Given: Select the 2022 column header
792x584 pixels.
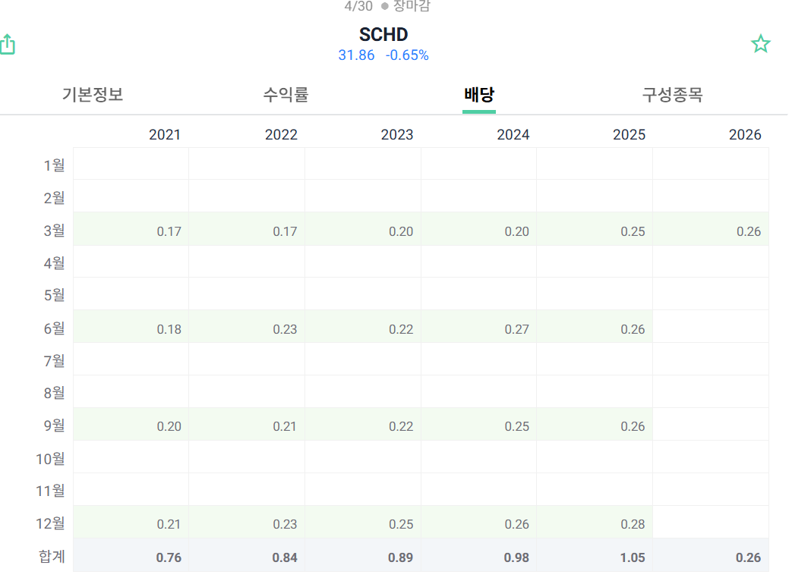Looking at the screenshot, I should point(281,135).
